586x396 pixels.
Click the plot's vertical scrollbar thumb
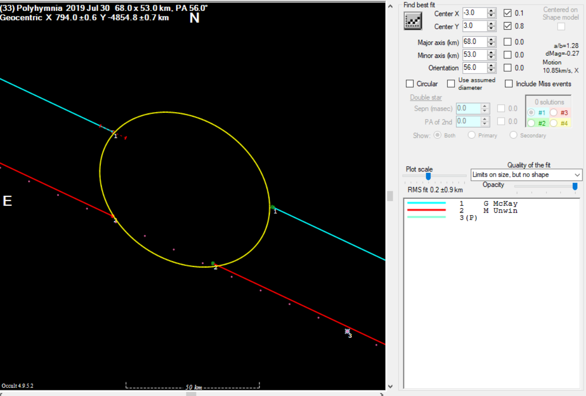390,196
